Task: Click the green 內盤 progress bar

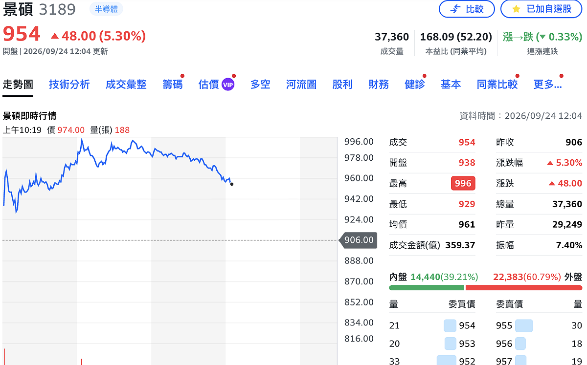Action: tap(427, 288)
